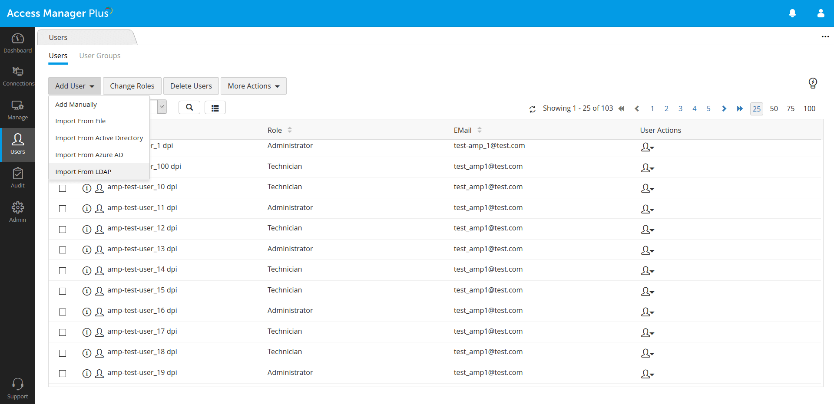
Task: Click the notifications bell icon
Action: 792,13
